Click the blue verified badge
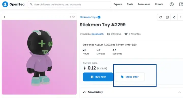 [x=99, y=17]
